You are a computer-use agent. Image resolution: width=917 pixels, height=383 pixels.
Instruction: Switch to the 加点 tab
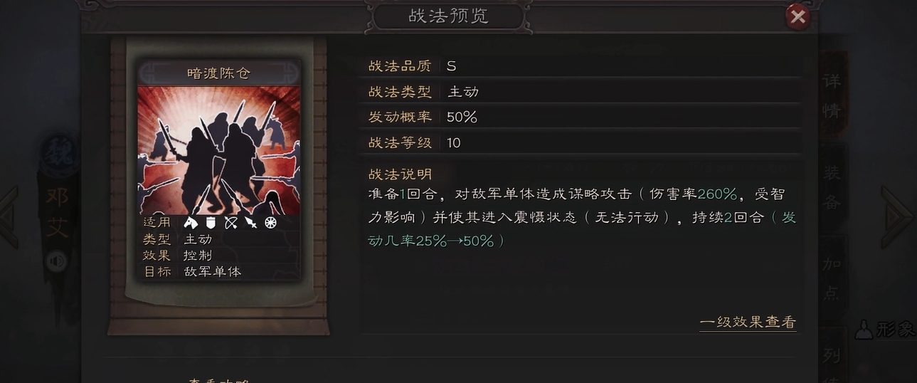tap(832, 278)
